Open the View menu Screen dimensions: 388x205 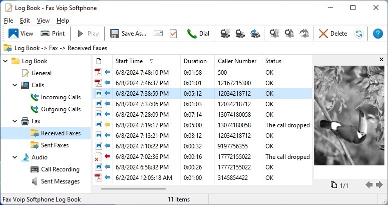tap(43, 21)
